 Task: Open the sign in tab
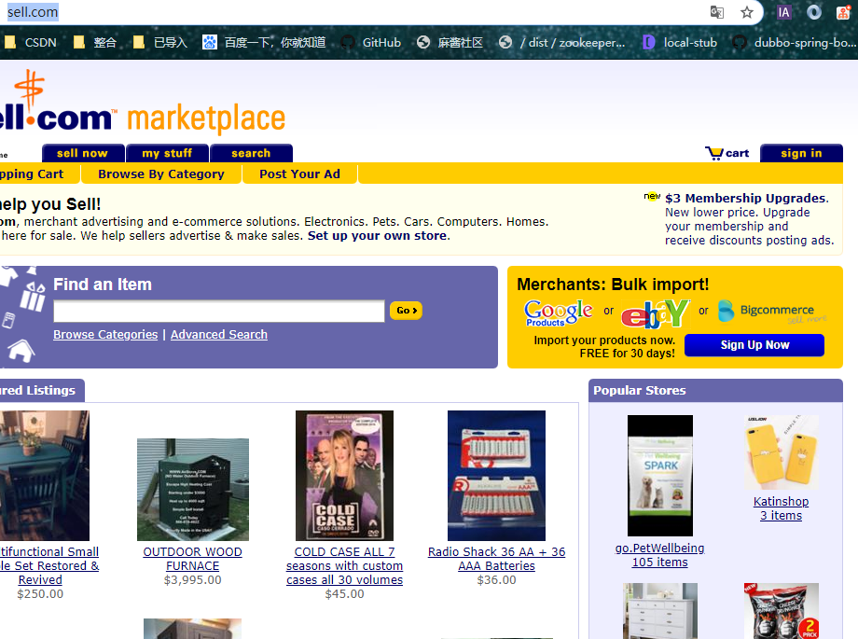[x=801, y=153]
